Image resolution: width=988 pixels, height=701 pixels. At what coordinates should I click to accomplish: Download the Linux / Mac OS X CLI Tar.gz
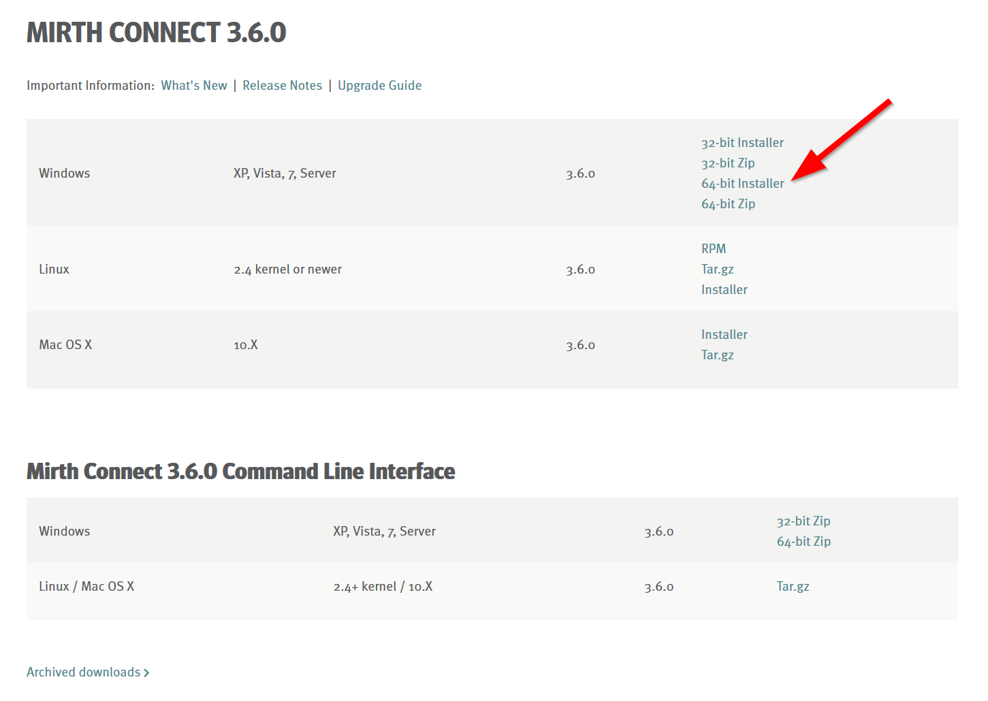pos(793,587)
